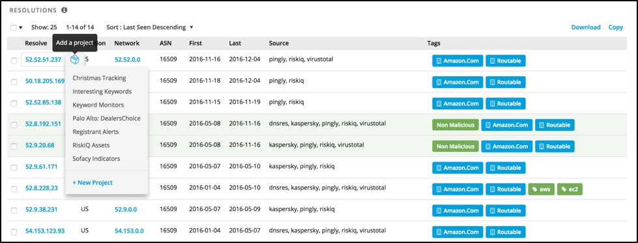Open IP address 52.9.20.68

pos(40,145)
